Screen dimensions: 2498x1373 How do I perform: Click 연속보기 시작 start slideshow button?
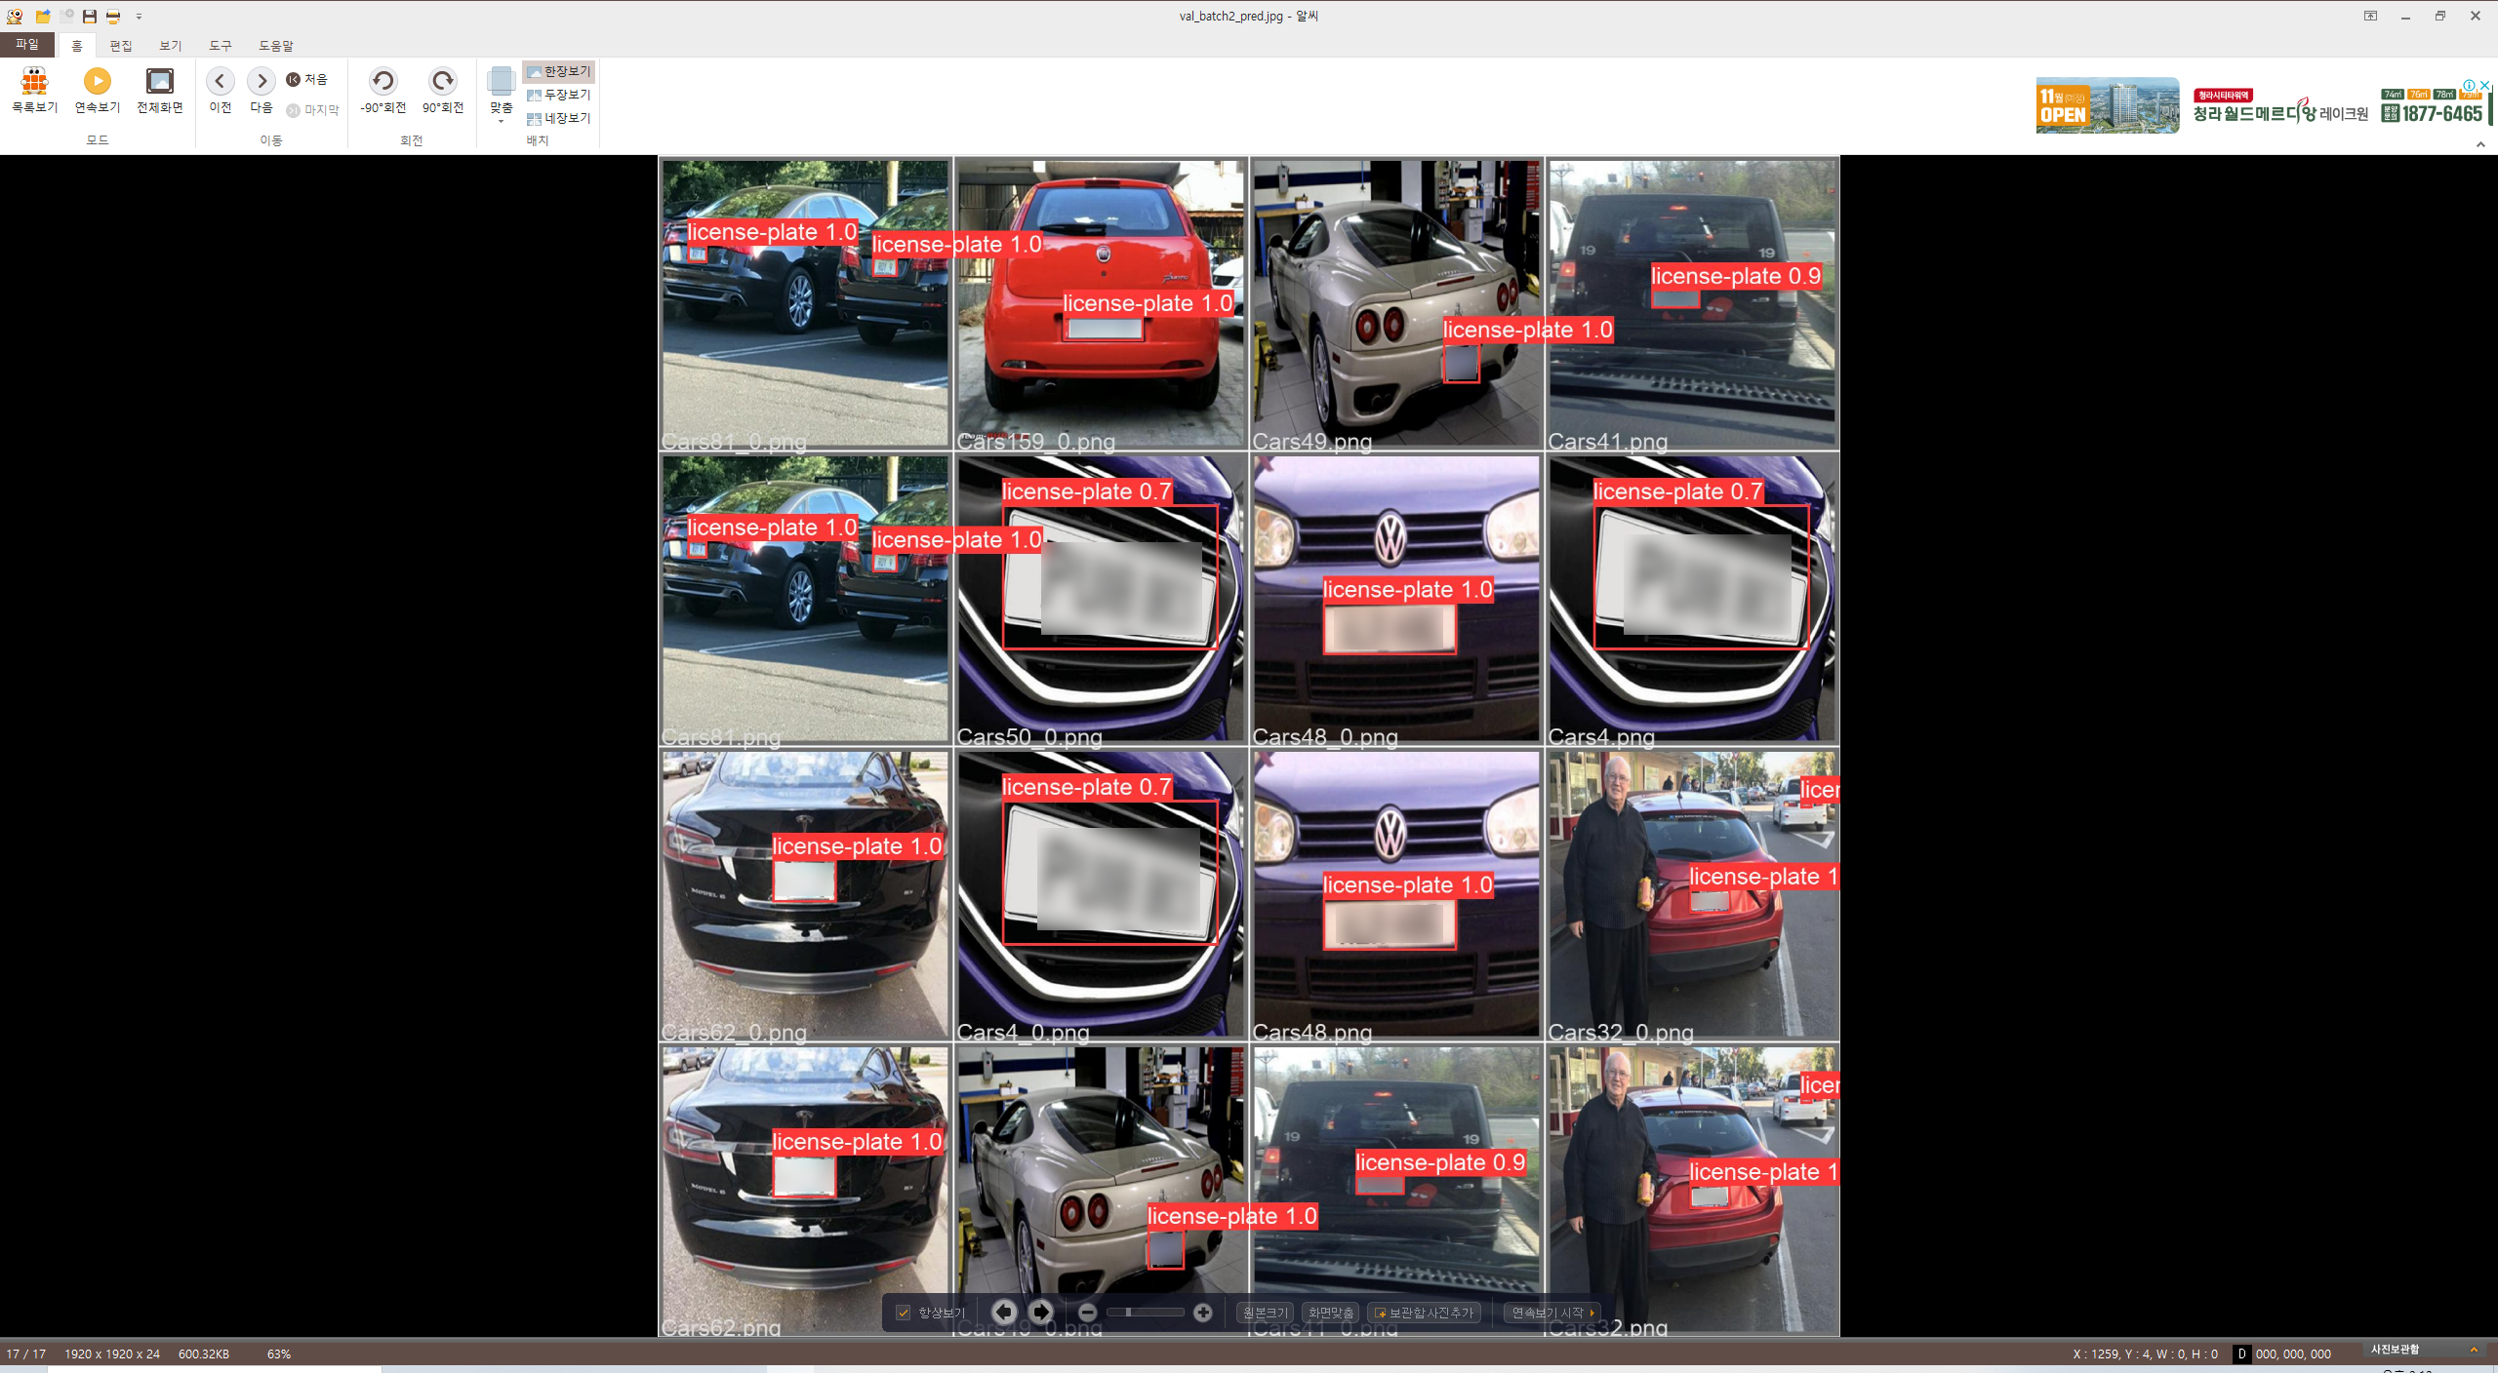tap(1552, 1313)
